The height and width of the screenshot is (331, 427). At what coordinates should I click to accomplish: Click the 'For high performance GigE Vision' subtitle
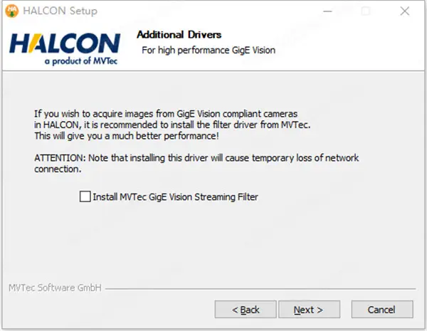[x=208, y=50]
